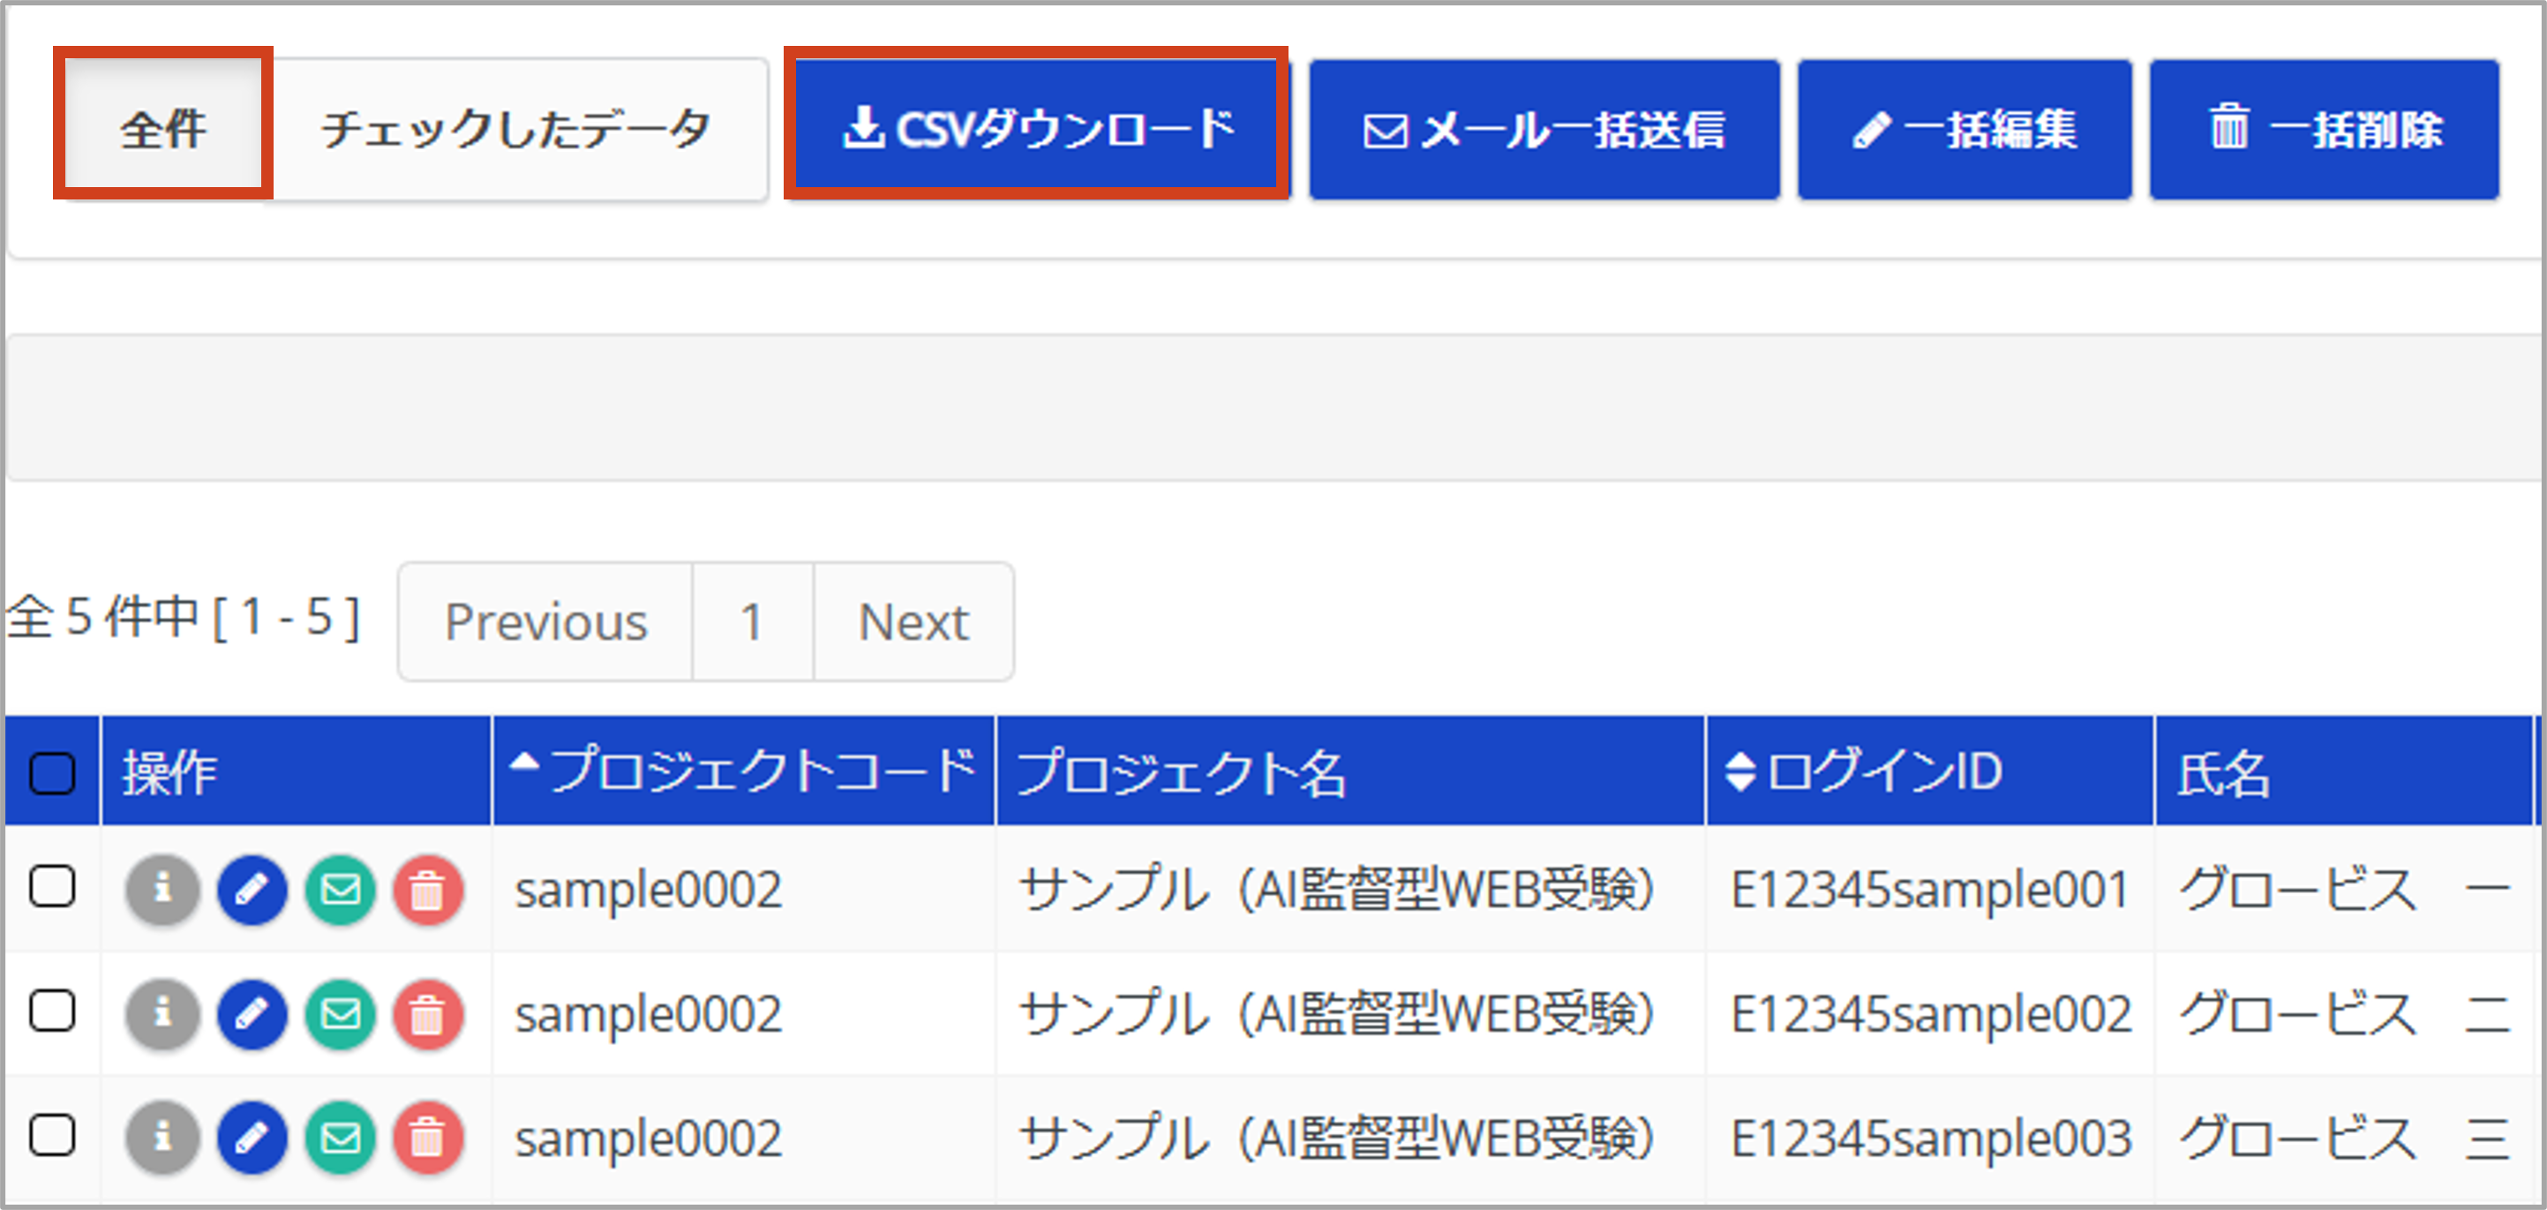Sort by プロジェクトコード column header
2547x1210 pixels.
click(x=743, y=771)
